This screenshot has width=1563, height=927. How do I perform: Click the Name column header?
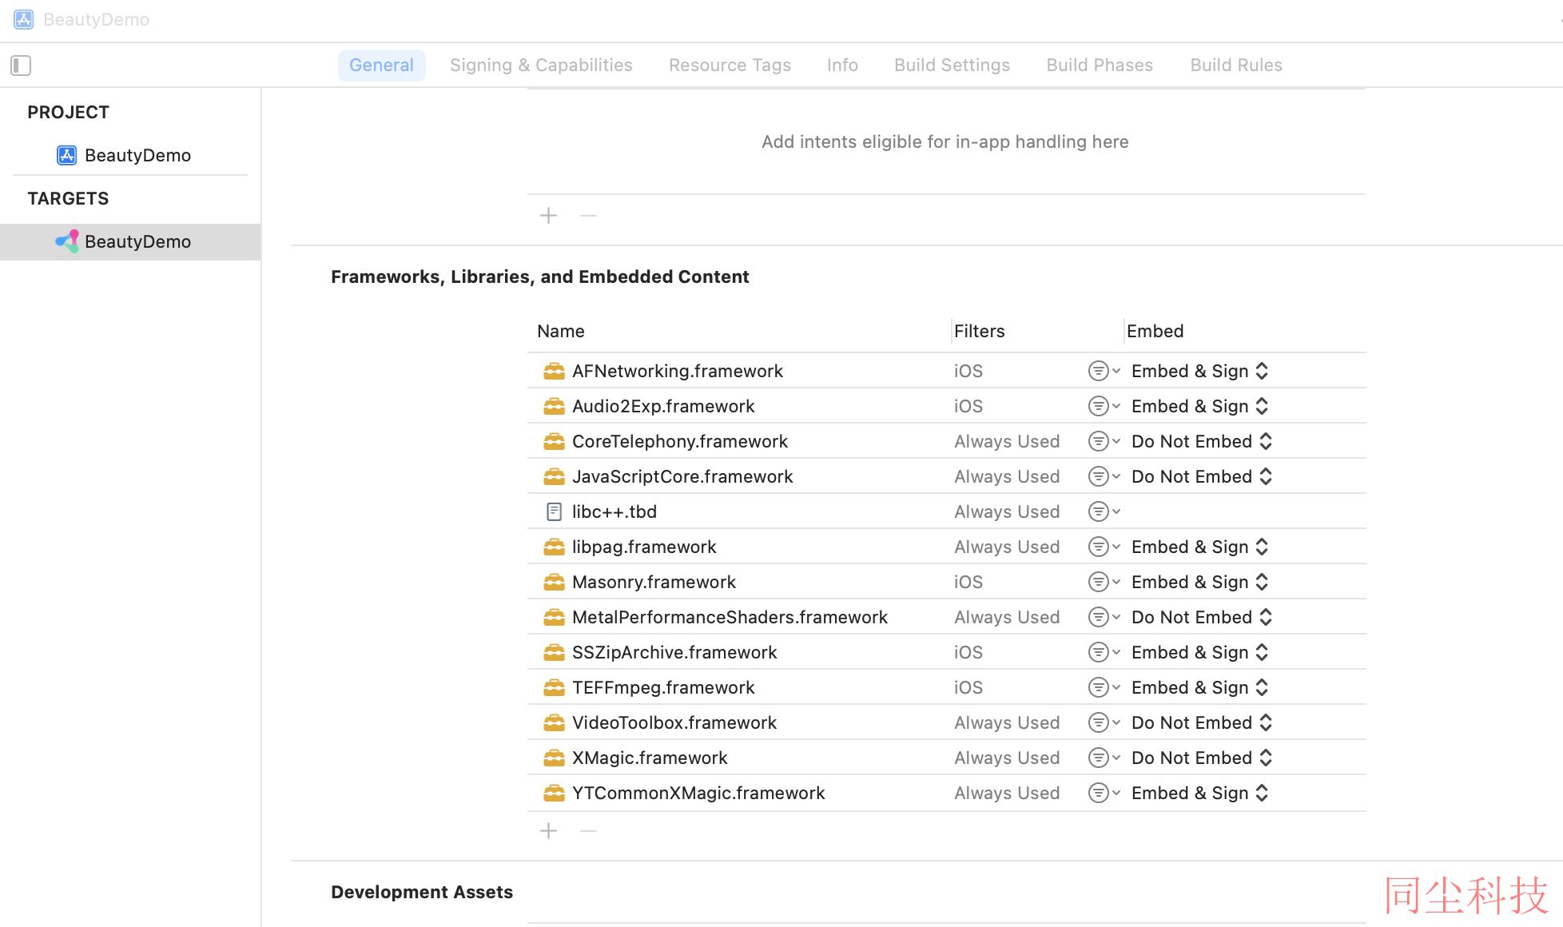tap(561, 331)
